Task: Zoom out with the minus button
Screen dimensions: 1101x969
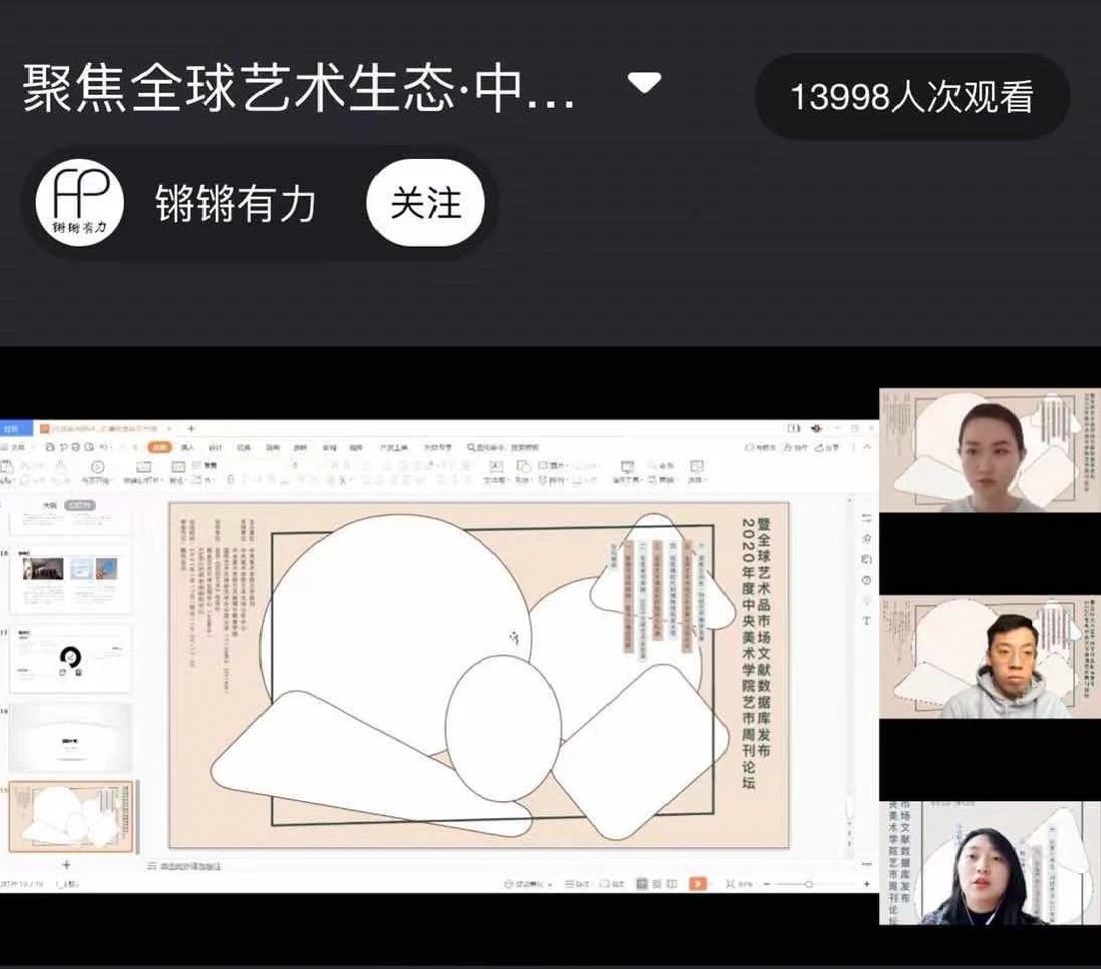Action: [767, 884]
